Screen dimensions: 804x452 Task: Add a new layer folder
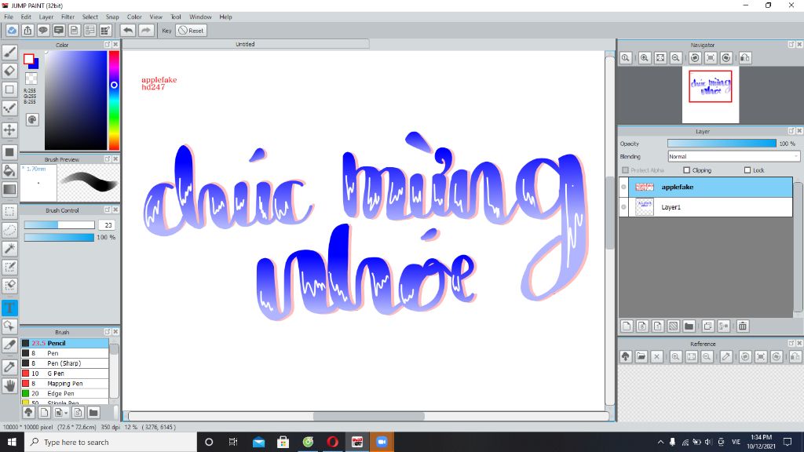pyautogui.click(x=689, y=326)
